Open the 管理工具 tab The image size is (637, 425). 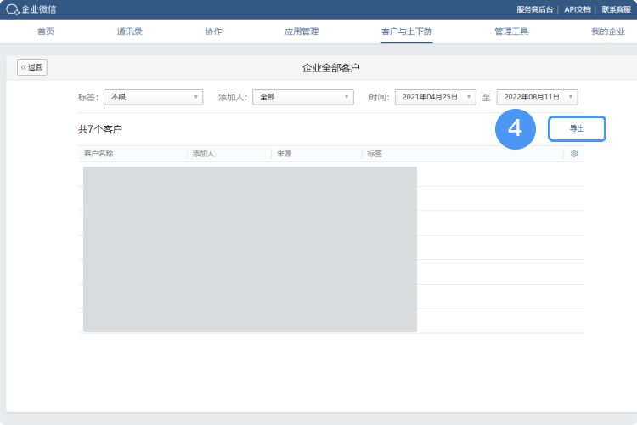pyautogui.click(x=511, y=31)
